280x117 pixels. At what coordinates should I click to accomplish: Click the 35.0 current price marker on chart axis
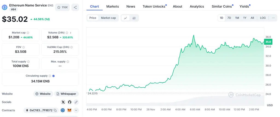pyautogui.click(x=268, y=42)
